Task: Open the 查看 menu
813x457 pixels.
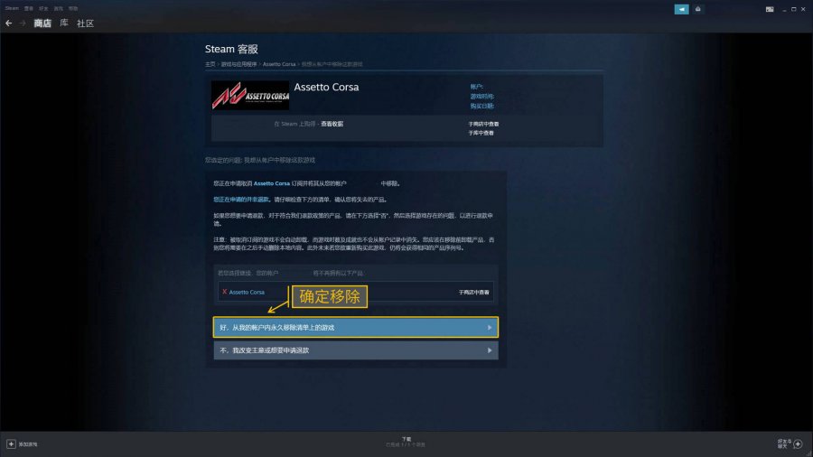Action: point(29,8)
